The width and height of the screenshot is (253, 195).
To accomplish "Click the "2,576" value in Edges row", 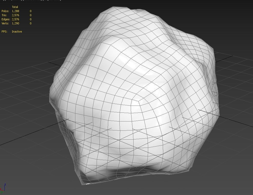I will 15,19.
